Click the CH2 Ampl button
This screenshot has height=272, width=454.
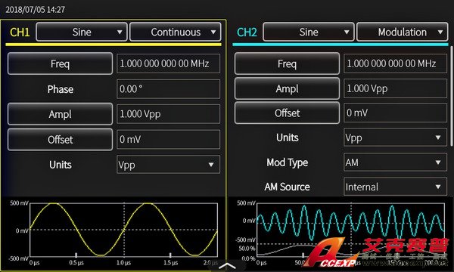pyautogui.click(x=287, y=88)
